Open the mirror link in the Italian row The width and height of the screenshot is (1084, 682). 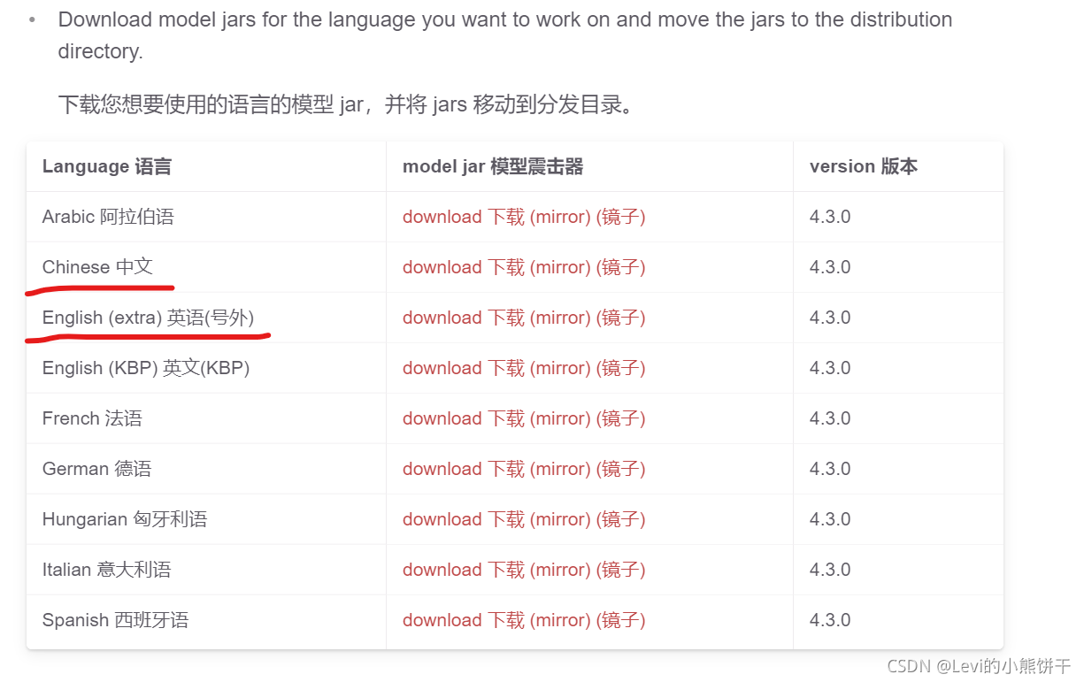[588, 570]
